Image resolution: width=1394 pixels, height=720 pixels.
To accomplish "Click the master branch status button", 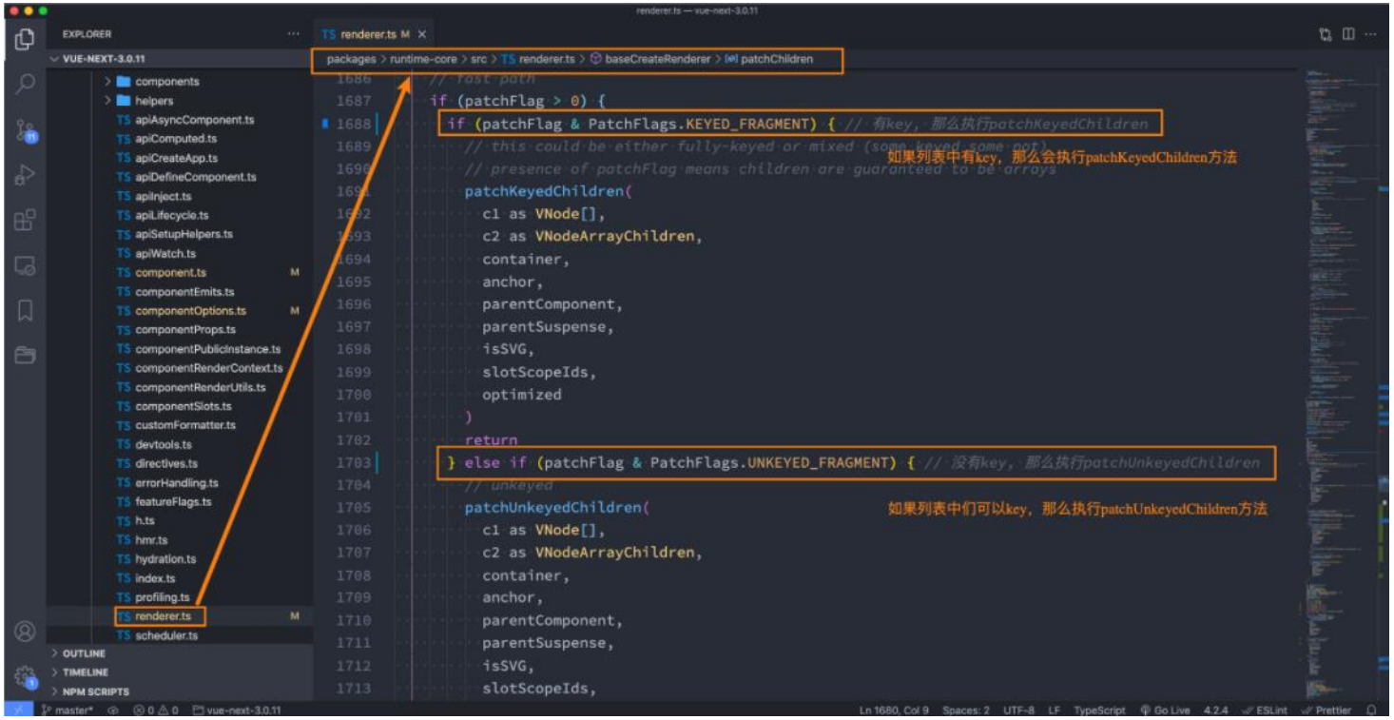I will 67,710.
